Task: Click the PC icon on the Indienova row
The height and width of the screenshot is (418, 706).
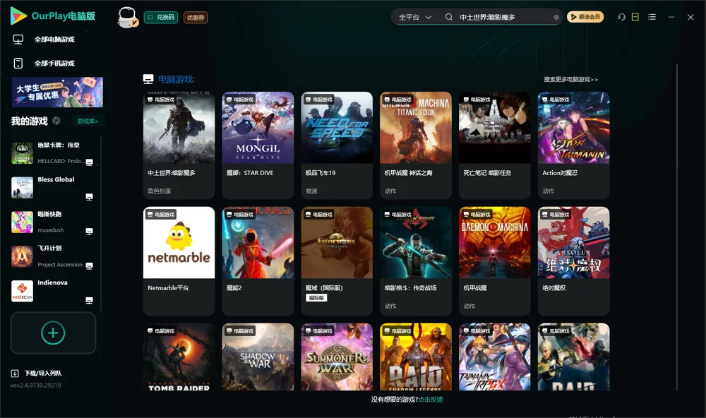Action: 89,301
